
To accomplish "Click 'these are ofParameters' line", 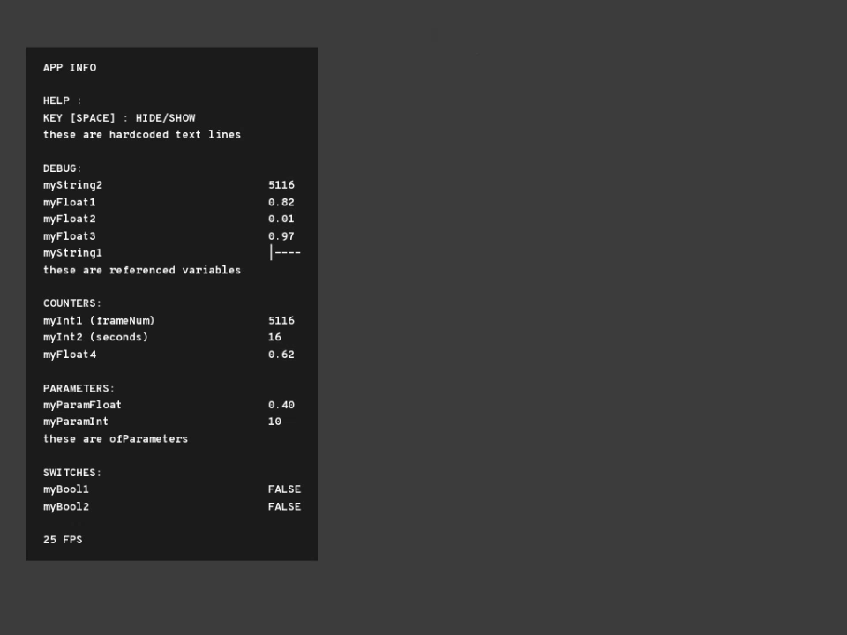I will pos(116,439).
